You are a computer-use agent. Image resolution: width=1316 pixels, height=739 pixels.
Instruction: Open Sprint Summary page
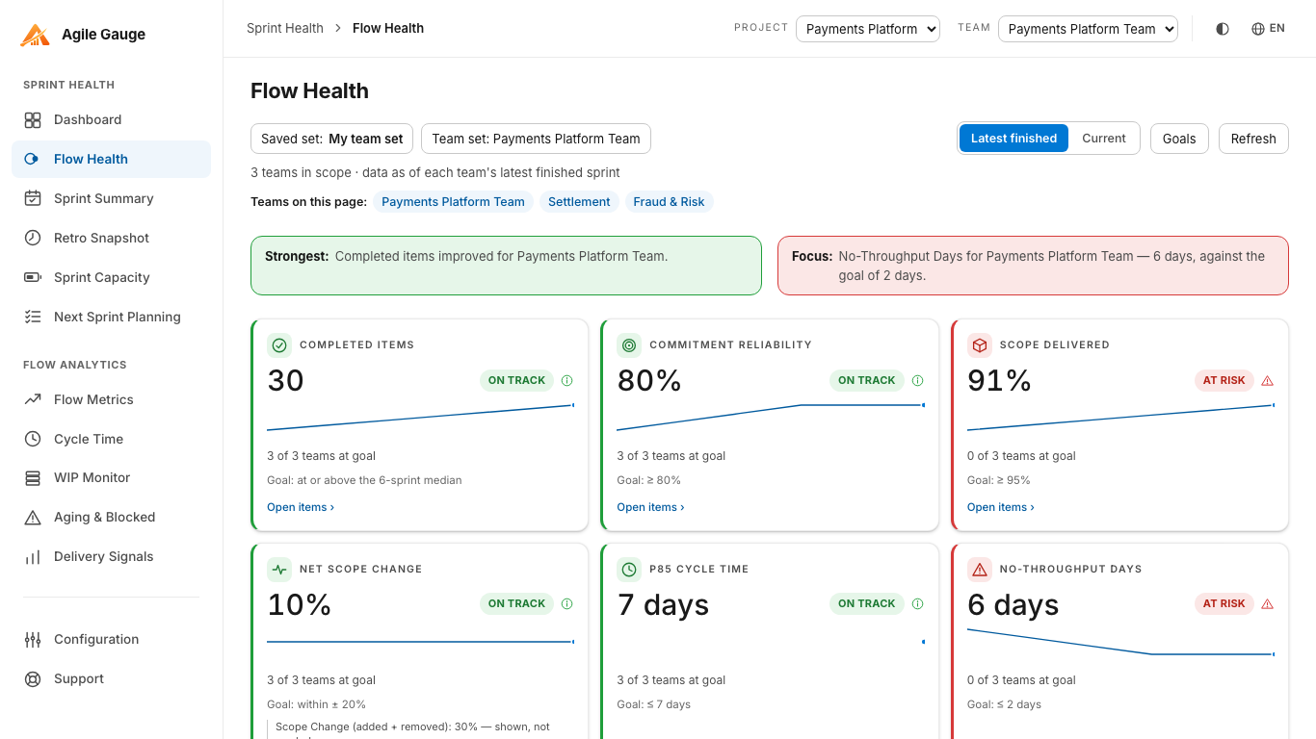pyautogui.click(x=111, y=199)
